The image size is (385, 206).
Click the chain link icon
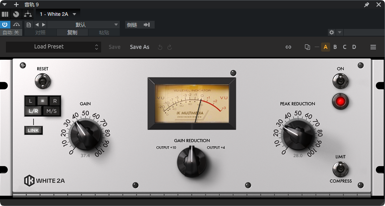click(x=288, y=47)
